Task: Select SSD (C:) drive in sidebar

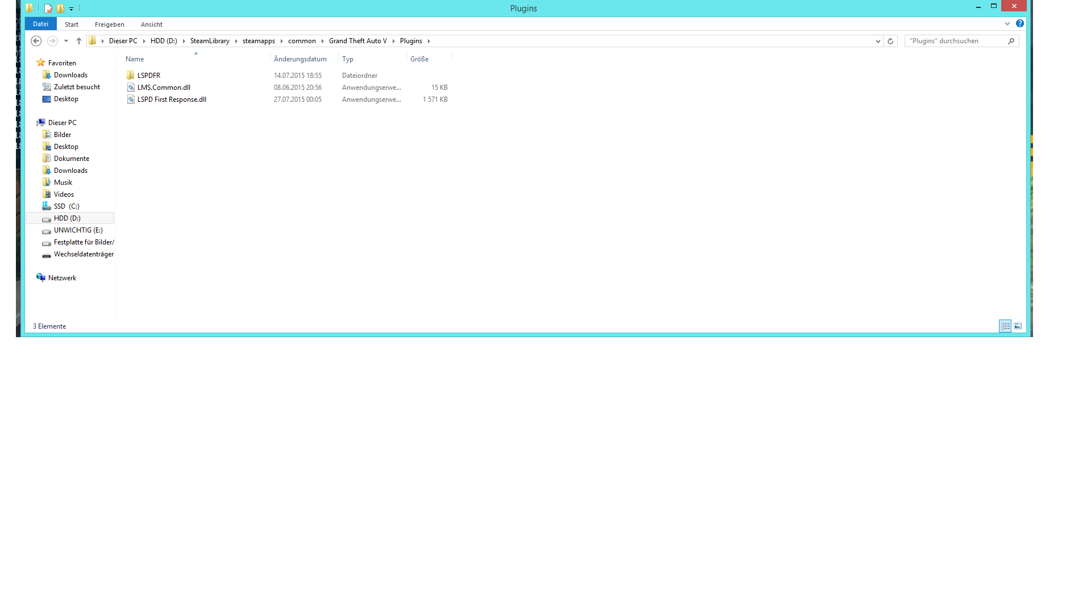Action: pos(66,206)
